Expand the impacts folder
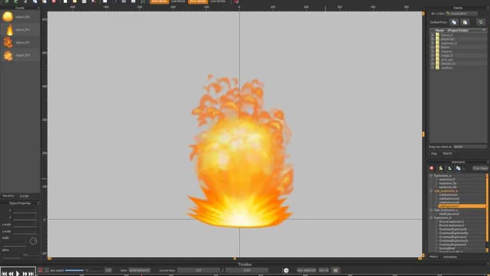Viewport: 490px width, 276px height. tap(432, 52)
